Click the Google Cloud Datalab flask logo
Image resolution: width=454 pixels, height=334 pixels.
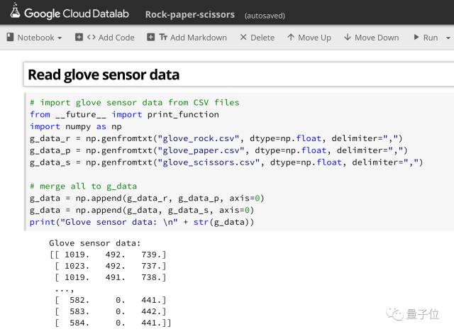click(15, 11)
